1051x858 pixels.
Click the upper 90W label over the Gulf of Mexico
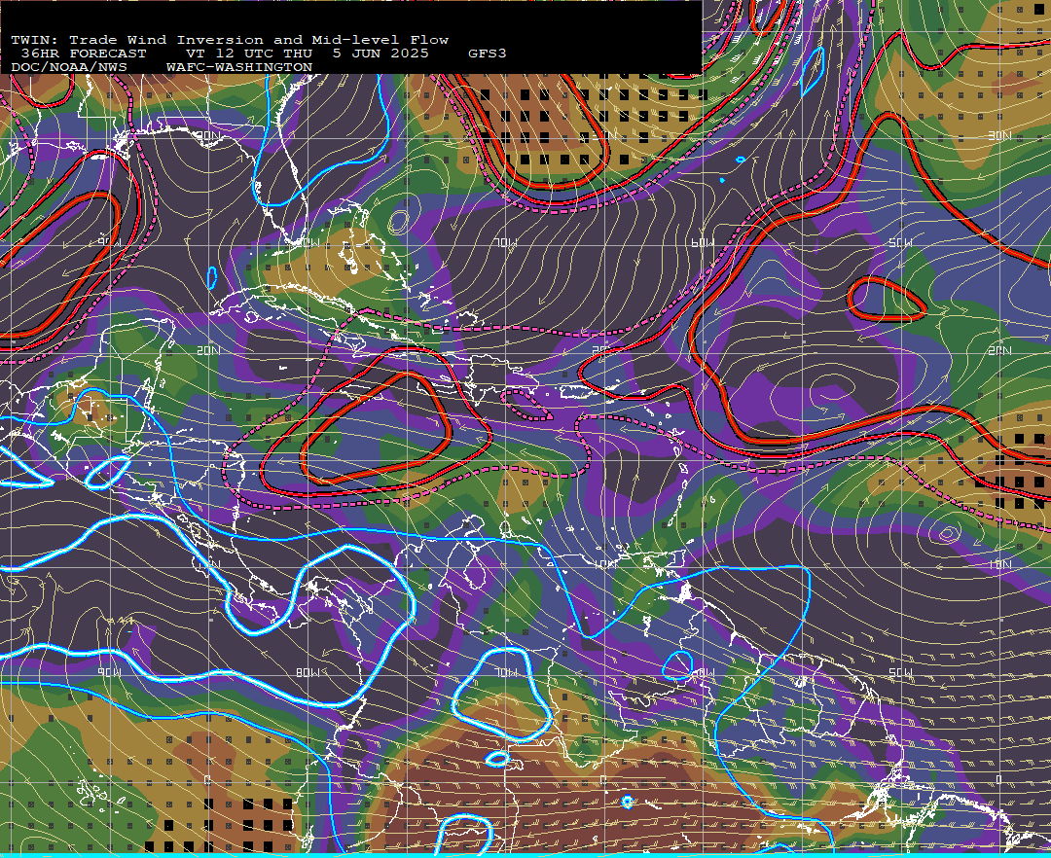pos(109,242)
